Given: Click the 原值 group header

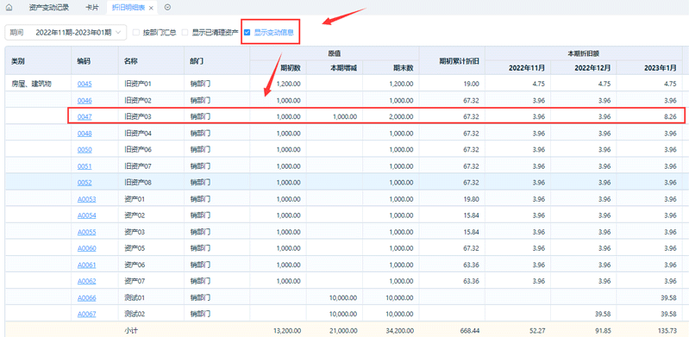Looking at the screenshot, I should coord(335,53).
